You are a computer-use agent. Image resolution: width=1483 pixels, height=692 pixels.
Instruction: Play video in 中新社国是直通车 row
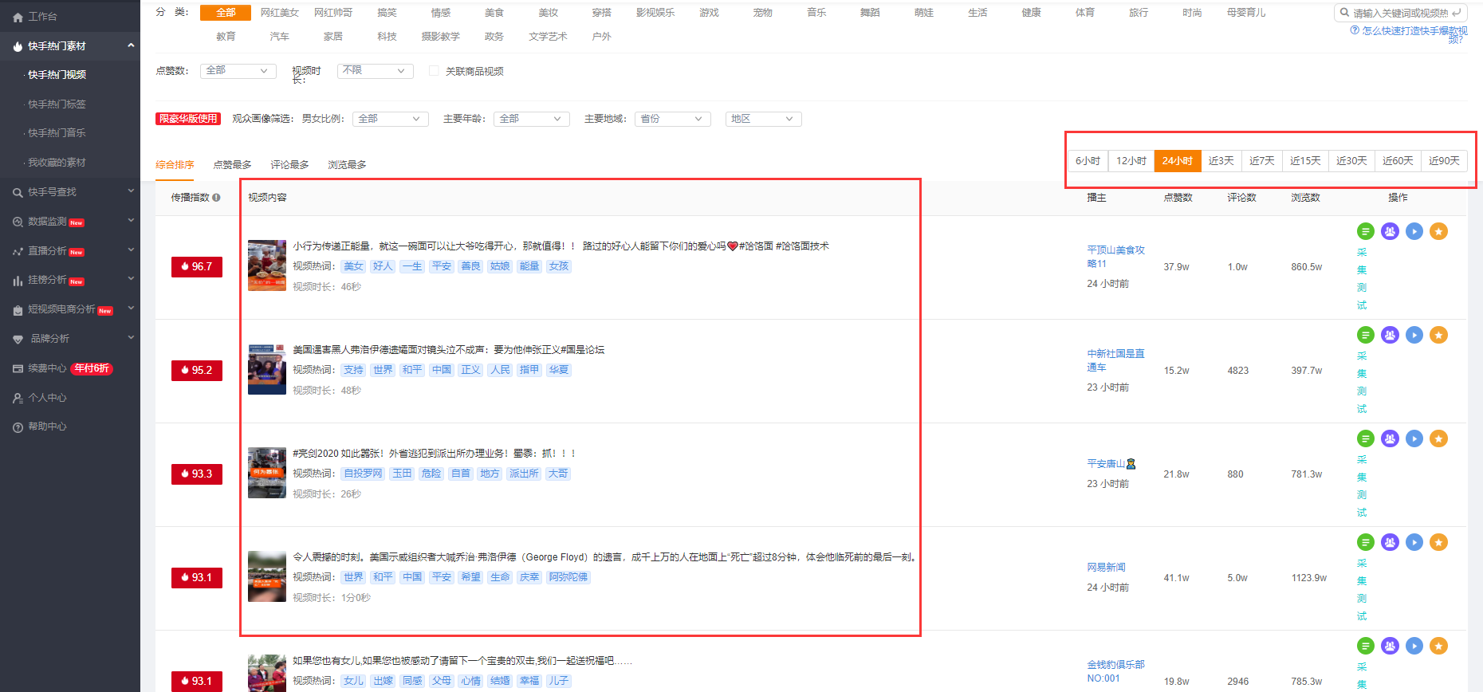[x=1414, y=335]
